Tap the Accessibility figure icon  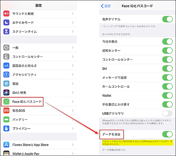tap(6, 75)
